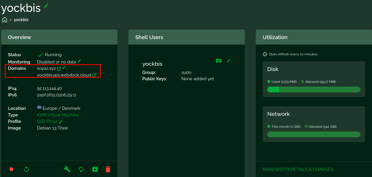Edit domains with pencil next to xoyaz.xyz

click(64, 67)
